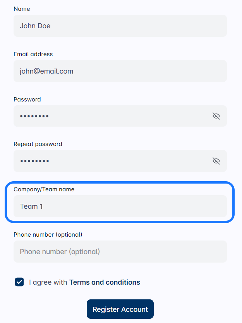242x323 pixels.
Task: Click the "Email address" label
Action: pyautogui.click(x=33, y=54)
